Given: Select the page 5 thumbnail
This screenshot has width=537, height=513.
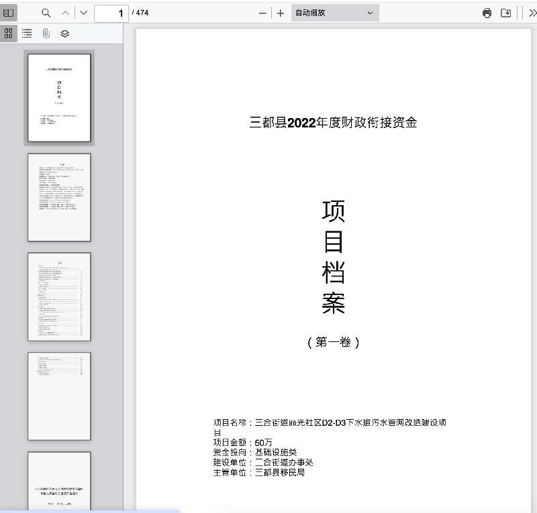Looking at the screenshot, I should pyautogui.click(x=59, y=481).
